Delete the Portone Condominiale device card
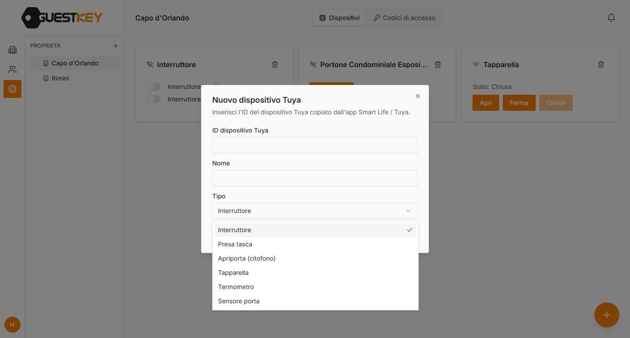Image resolution: width=630 pixels, height=338 pixels. pos(438,64)
